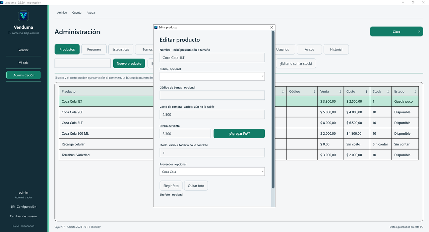Click the sort icon in Código column header
Viewport: 429px width, 232px height.
314,92
